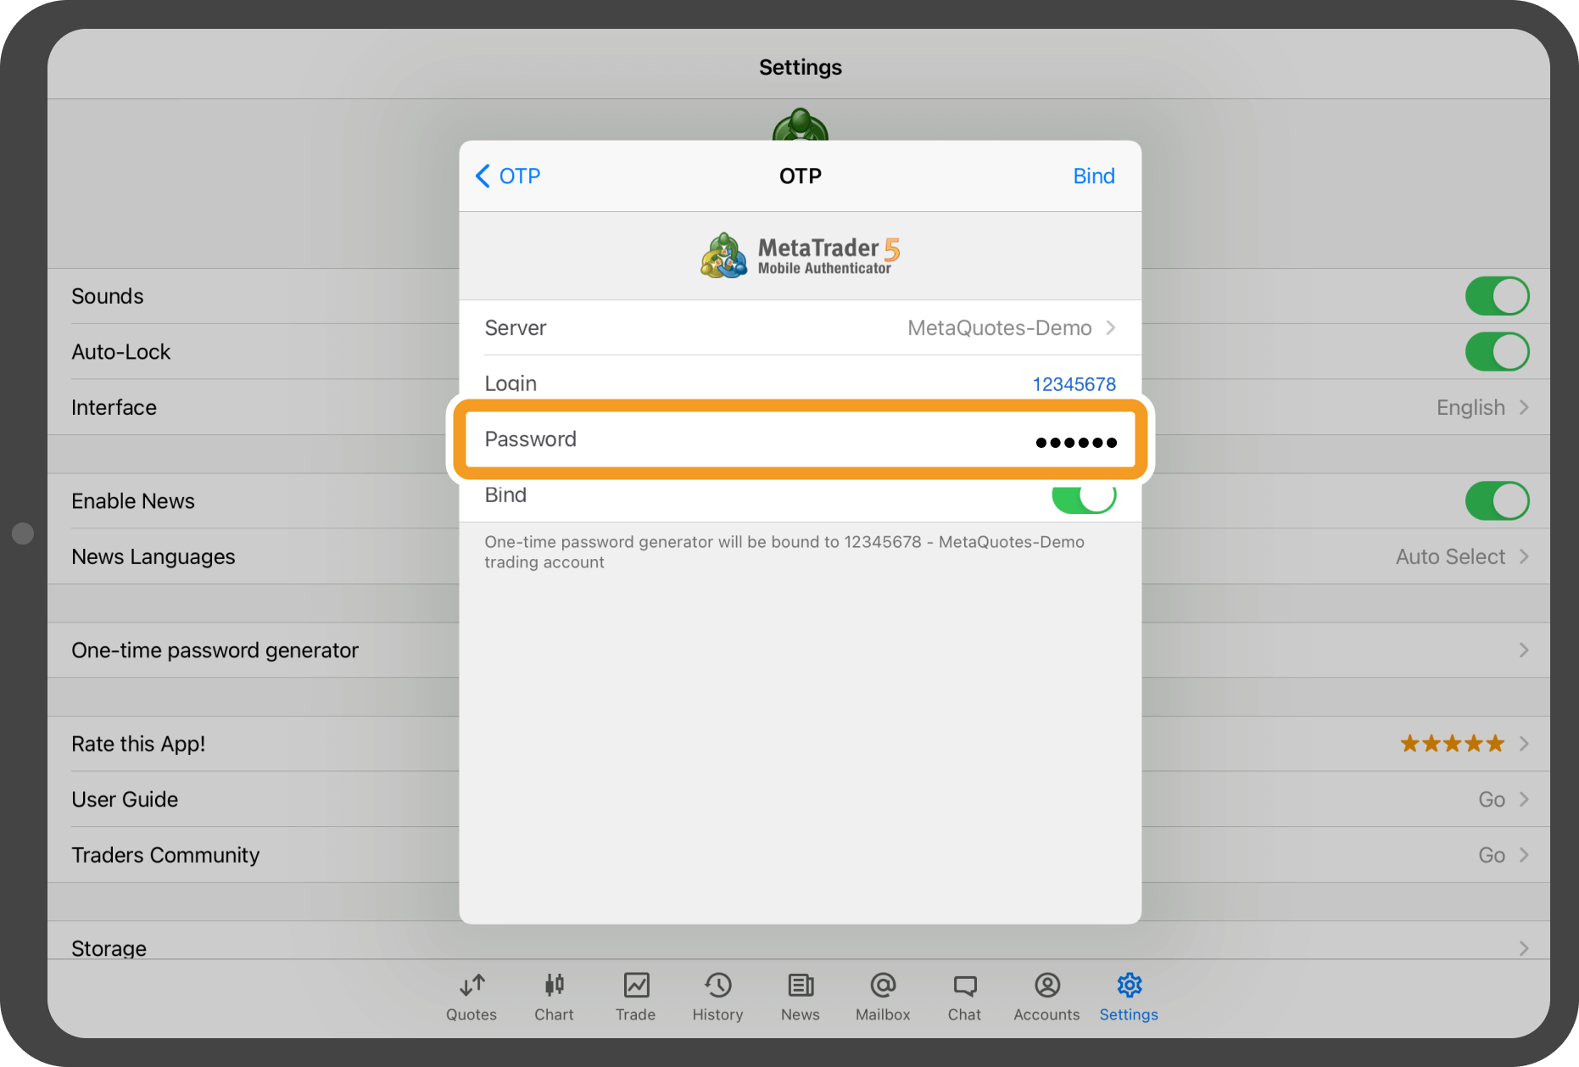Click the Password input field

pos(800,439)
